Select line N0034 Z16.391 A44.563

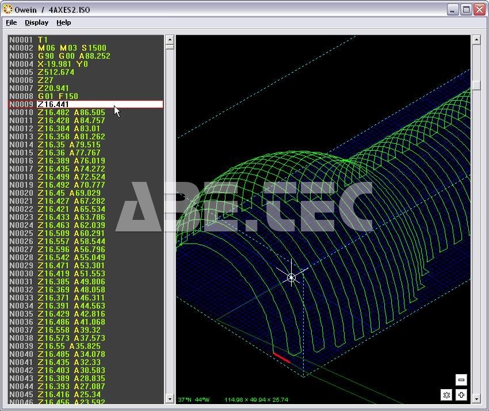tap(86, 306)
